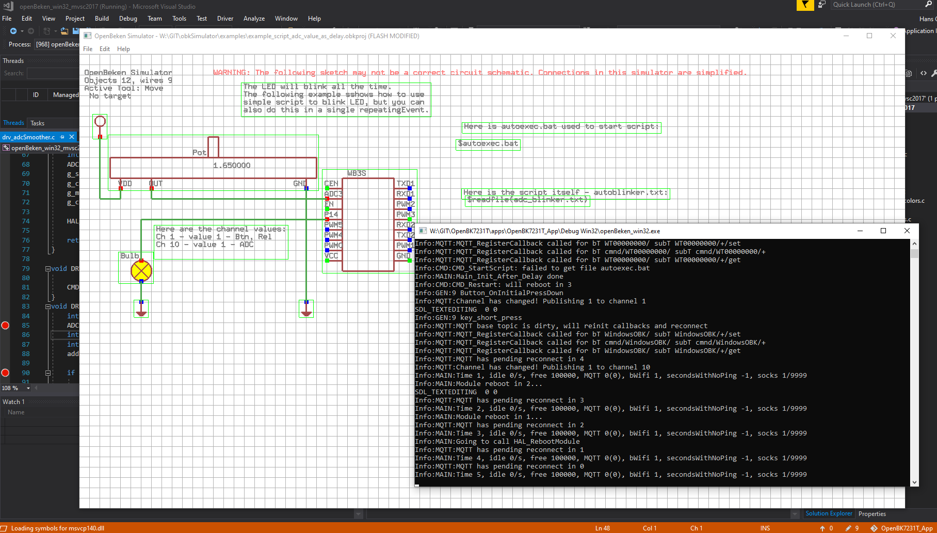Maximize the console window
The image size is (937, 533).
click(x=883, y=231)
